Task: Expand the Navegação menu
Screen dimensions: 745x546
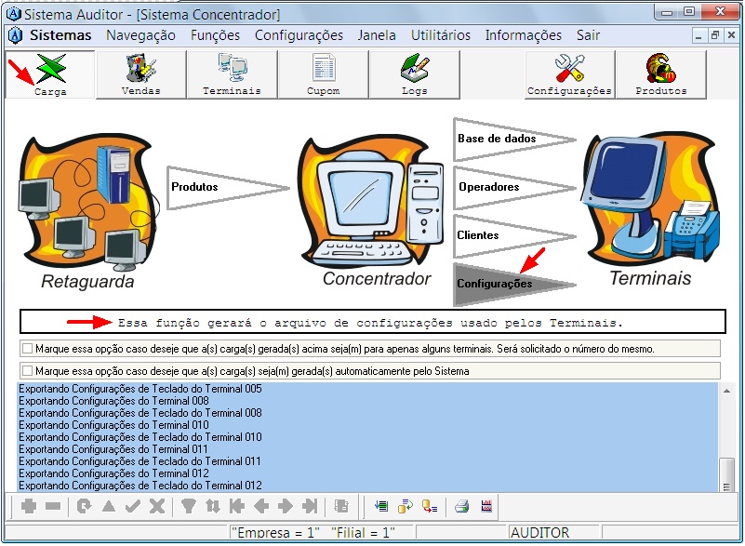Action: click(x=140, y=35)
